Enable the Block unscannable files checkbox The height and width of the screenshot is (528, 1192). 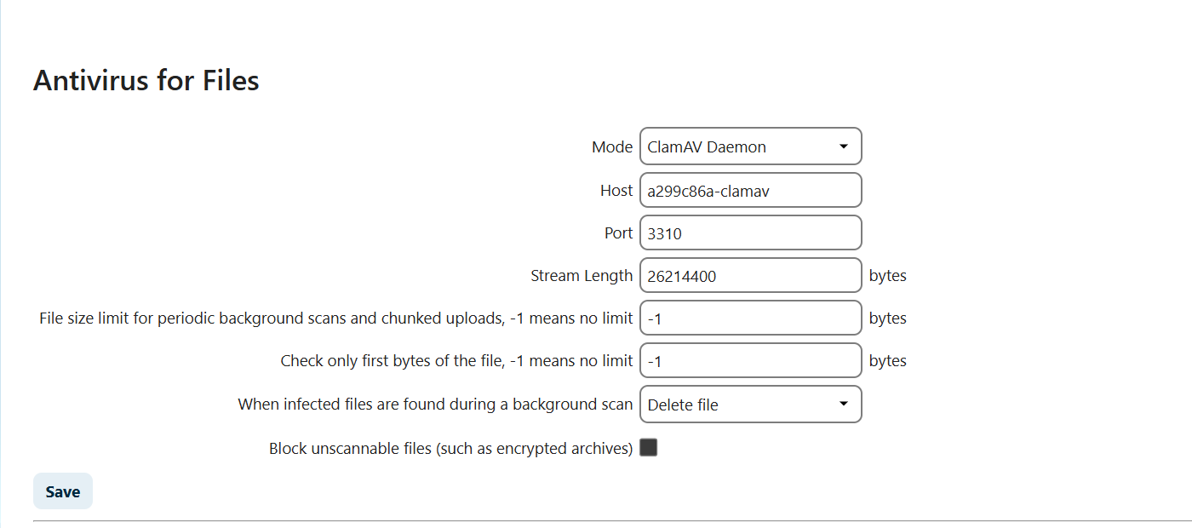click(649, 448)
